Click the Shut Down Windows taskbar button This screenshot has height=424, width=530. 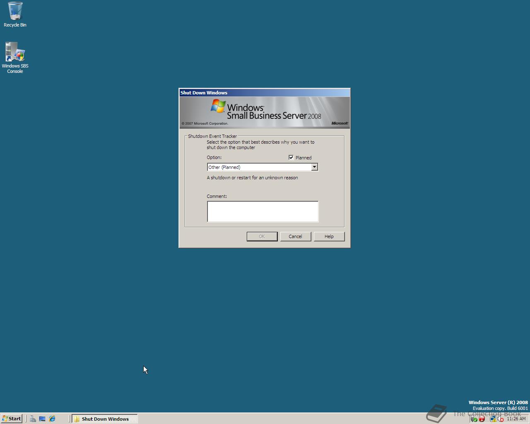tap(105, 419)
